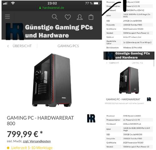Viewport: 156px width, 150px height.
Task: Click the large gaming PC case image
Action: pyautogui.click(x=52, y=80)
